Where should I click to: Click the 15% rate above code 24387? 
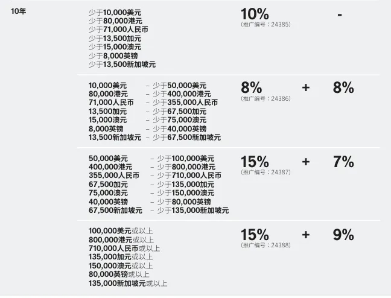[x=255, y=162]
